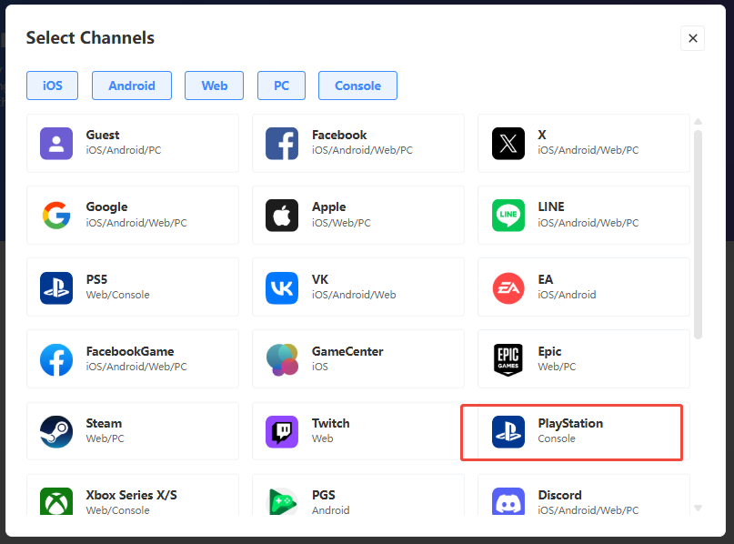Click the "Epic" channel name
This screenshot has height=544, width=734.
tap(549, 351)
